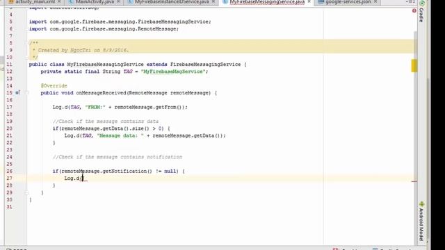Close the MyFirebaseInstanceIDService.java tab
The width and height of the screenshot is (445, 250).
pyautogui.click(x=213, y=1)
